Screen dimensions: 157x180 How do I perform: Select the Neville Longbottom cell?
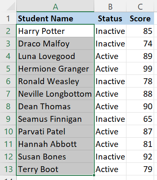[55, 94]
